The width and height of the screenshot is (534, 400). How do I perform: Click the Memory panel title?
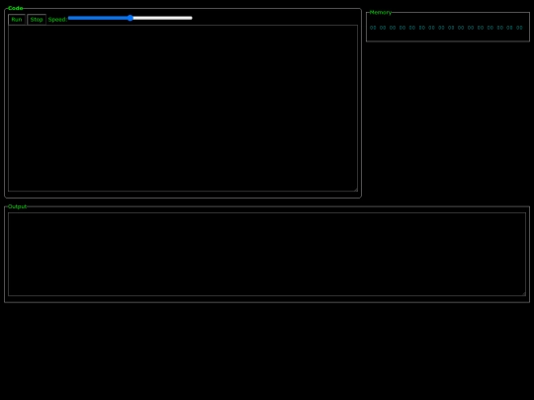pos(381,12)
